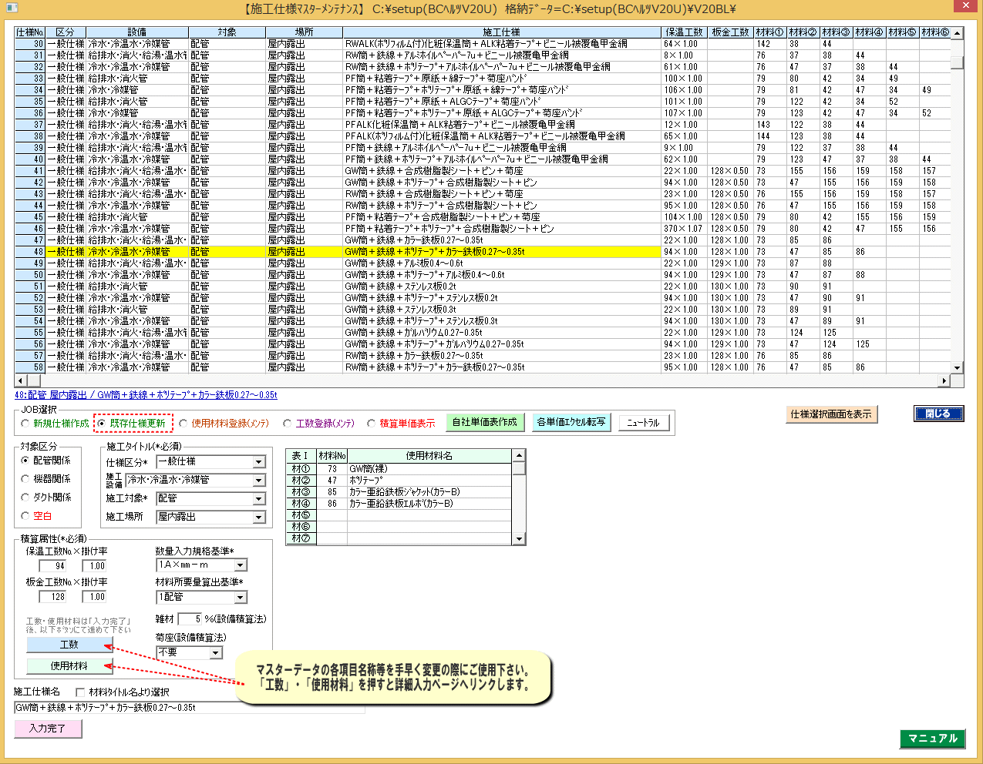Select 新規仕様作成 radio option
This screenshot has width=983, height=764.
pos(25,424)
